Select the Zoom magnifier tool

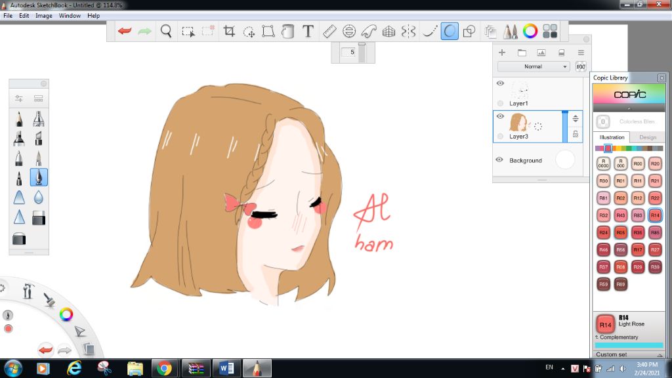pyautogui.click(x=166, y=31)
